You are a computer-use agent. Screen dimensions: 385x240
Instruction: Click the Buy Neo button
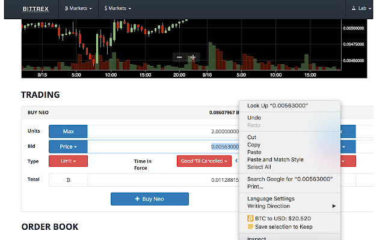[x=150, y=199]
